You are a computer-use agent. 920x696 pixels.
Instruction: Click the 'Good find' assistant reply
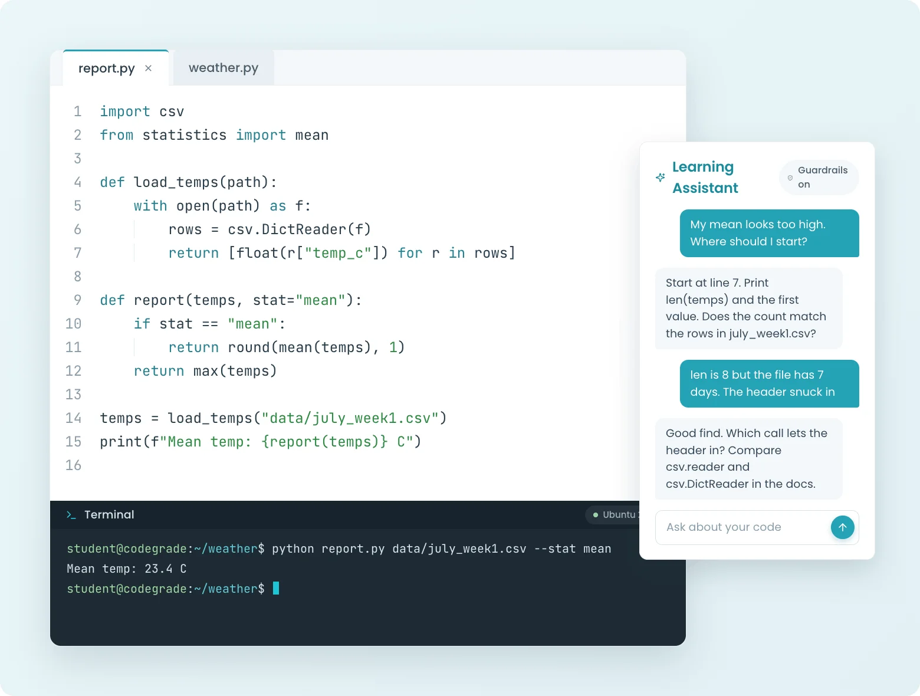tap(749, 459)
